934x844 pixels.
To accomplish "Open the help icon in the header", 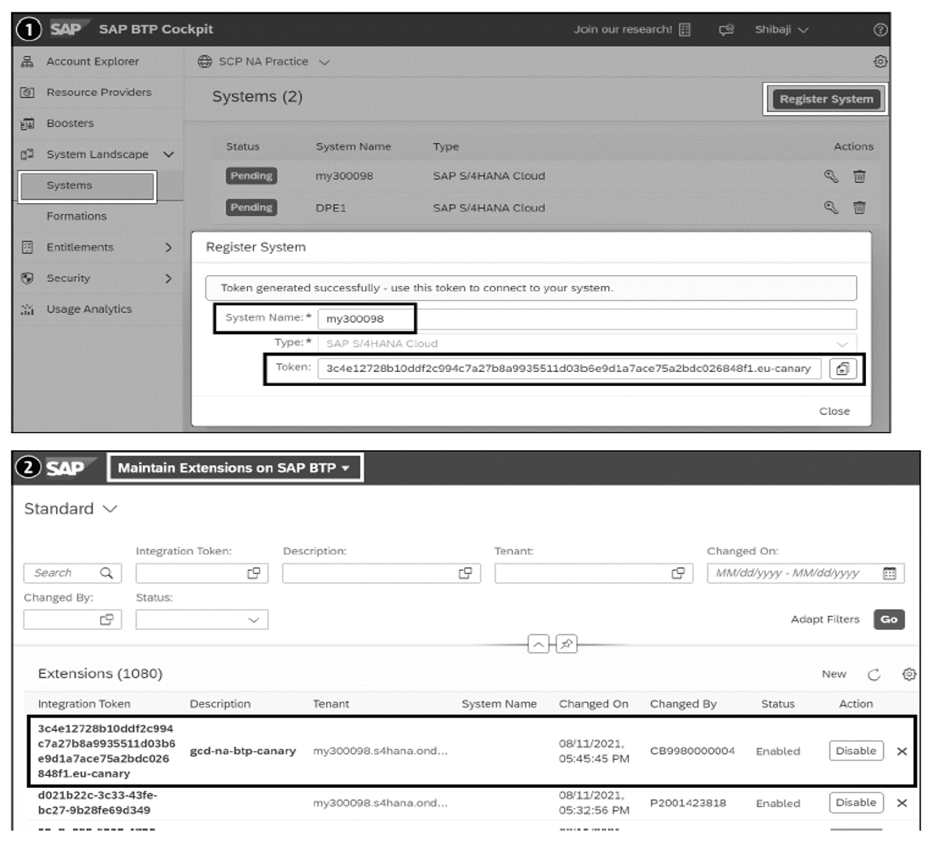I will pos(881,29).
